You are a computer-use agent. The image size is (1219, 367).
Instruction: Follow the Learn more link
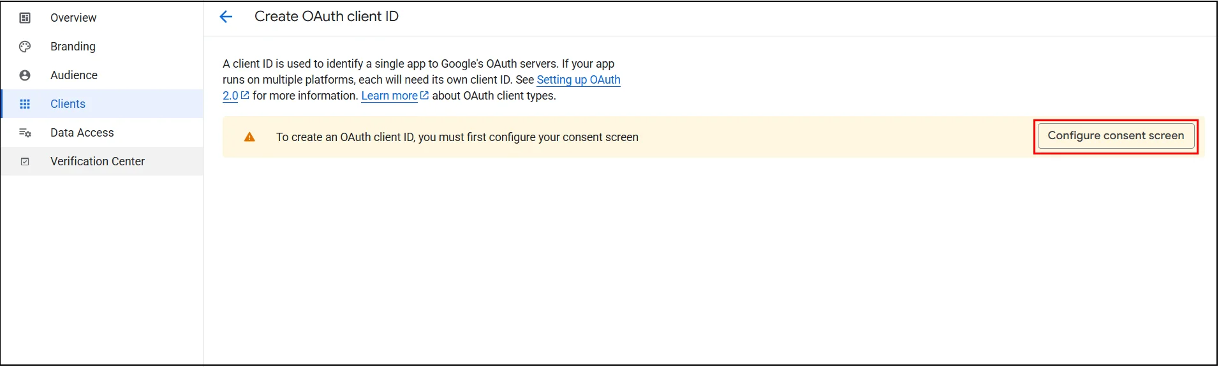pos(390,96)
